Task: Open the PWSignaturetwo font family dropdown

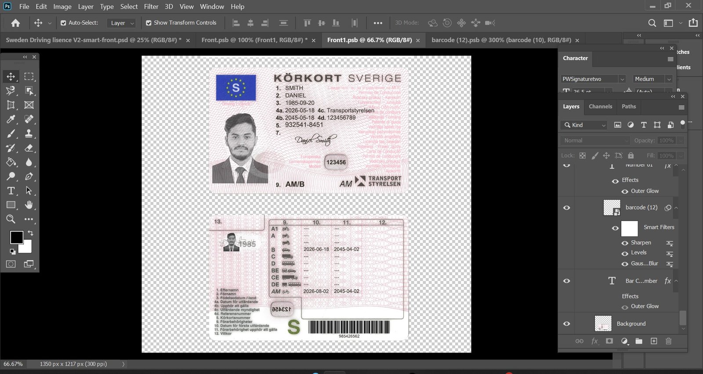Action: pyautogui.click(x=622, y=79)
